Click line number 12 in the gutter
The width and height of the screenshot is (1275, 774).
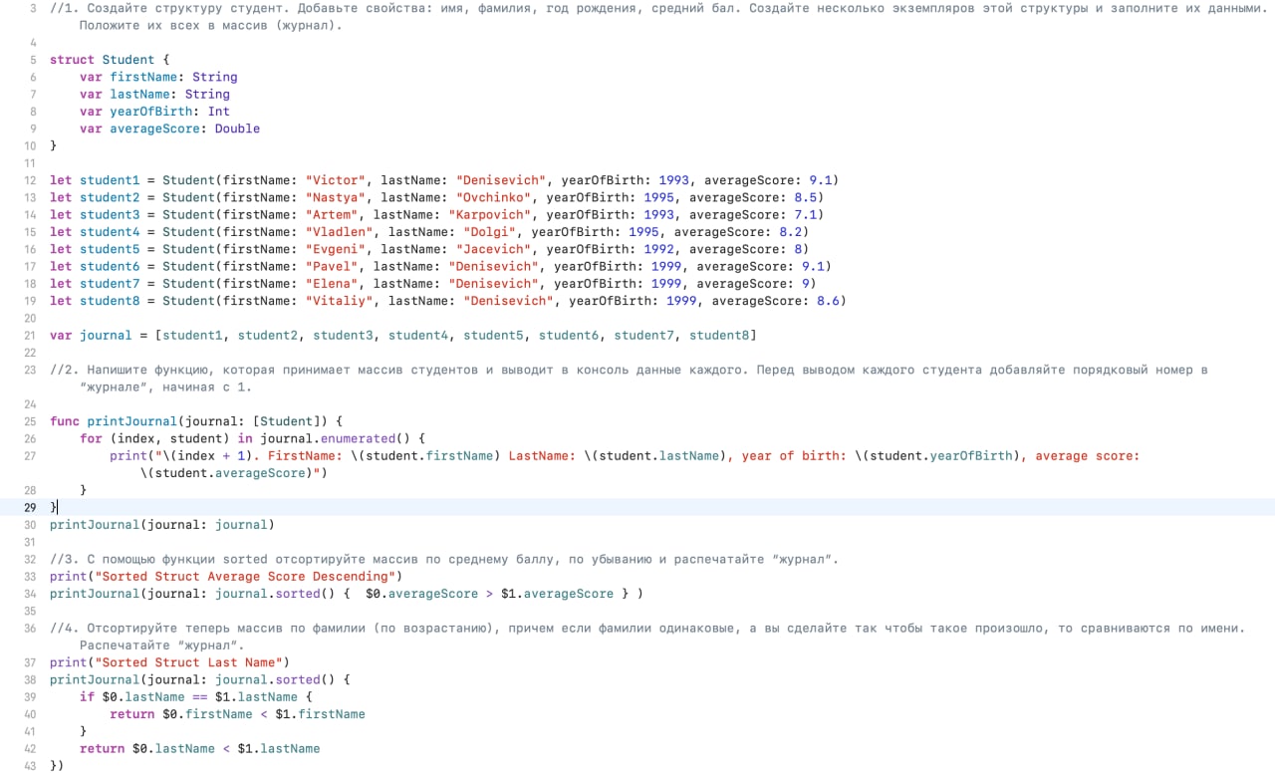[x=30, y=180]
